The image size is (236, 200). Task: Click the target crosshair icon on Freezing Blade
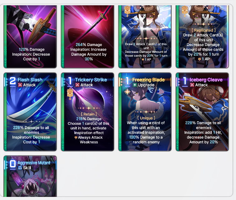coord(127,91)
